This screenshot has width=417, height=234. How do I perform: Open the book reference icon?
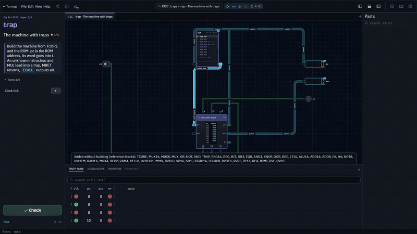(401, 6)
